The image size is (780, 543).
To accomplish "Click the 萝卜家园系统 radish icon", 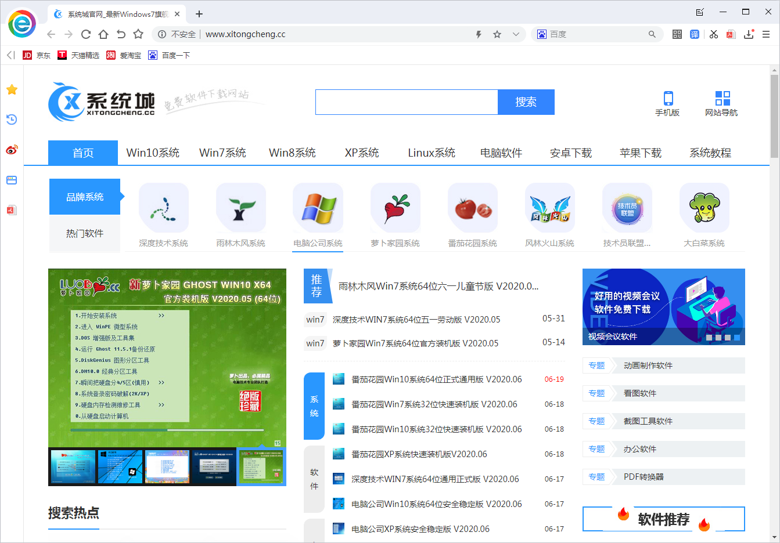I will tap(396, 208).
